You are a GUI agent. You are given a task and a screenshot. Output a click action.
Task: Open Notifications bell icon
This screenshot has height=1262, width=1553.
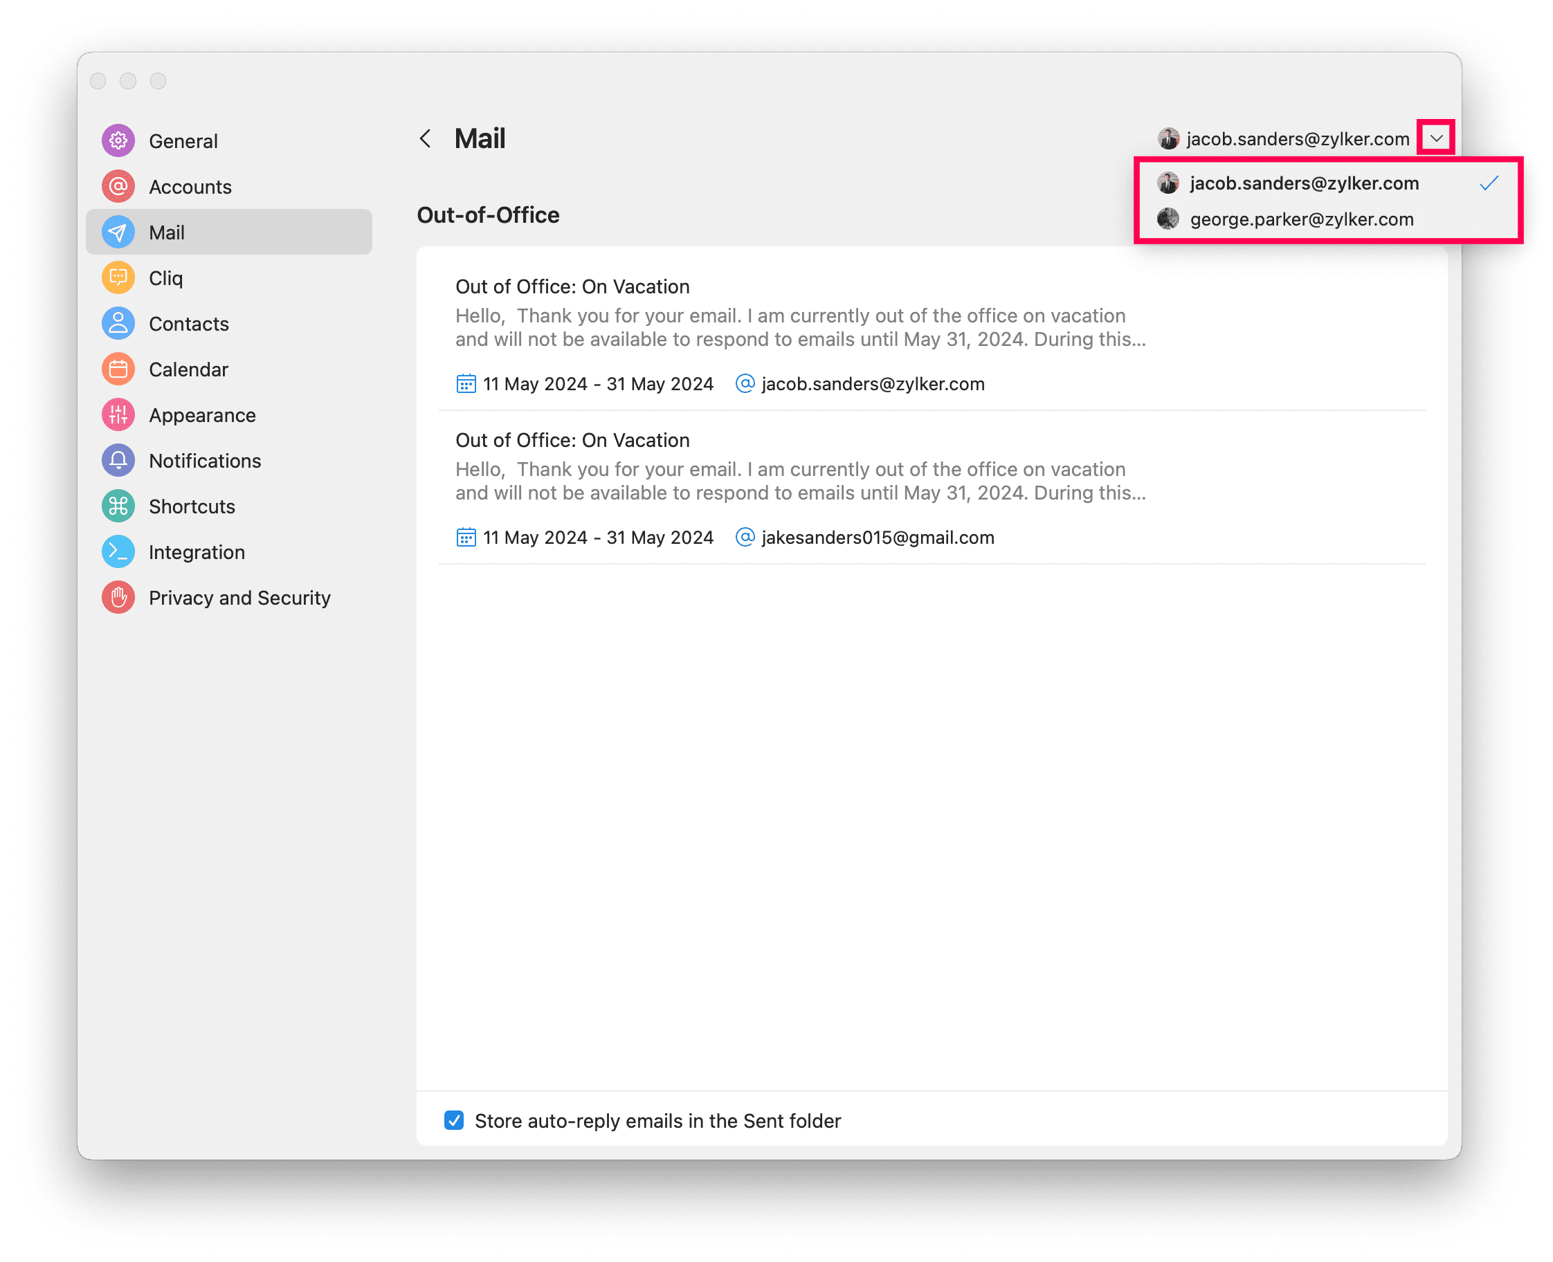pos(118,461)
